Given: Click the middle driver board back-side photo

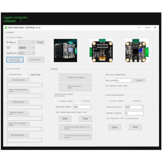Looking at the screenshot, I should pos(101,50).
